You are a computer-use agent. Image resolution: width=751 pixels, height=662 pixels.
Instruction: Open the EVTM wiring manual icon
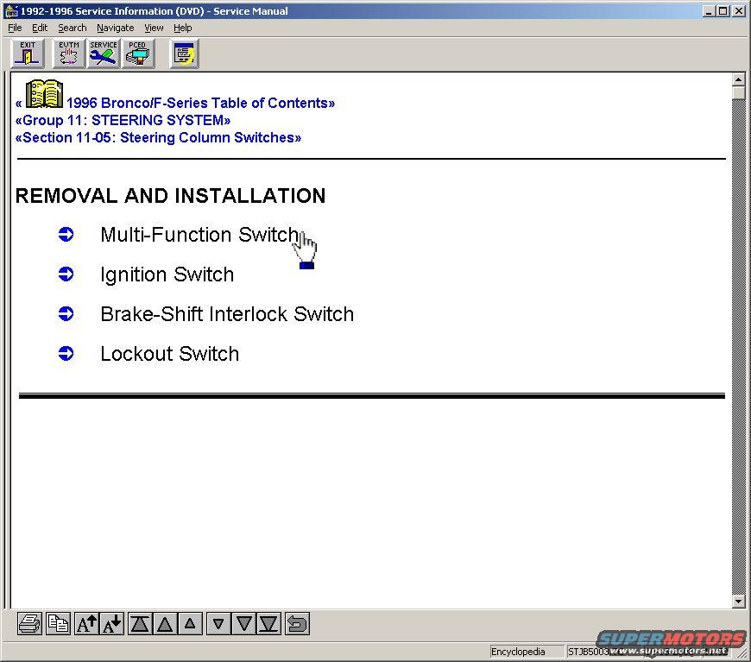click(x=68, y=54)
